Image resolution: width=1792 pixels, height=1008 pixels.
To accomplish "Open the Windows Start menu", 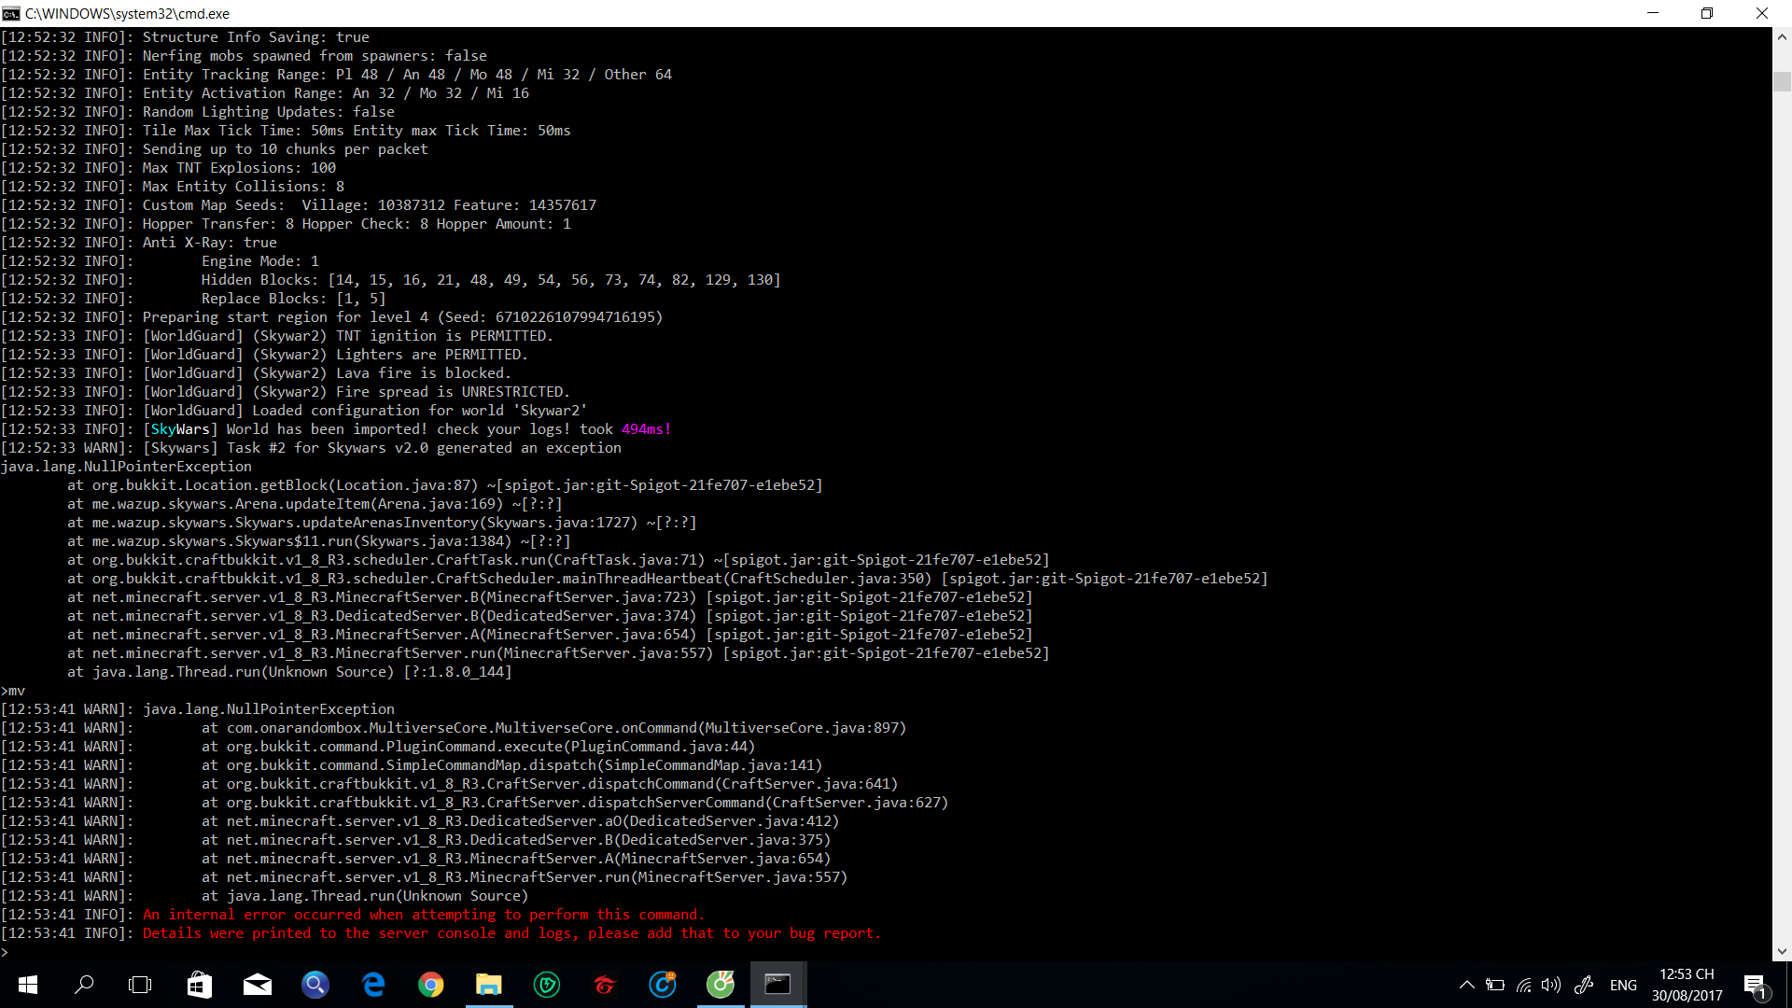I will tap(28, 985).
